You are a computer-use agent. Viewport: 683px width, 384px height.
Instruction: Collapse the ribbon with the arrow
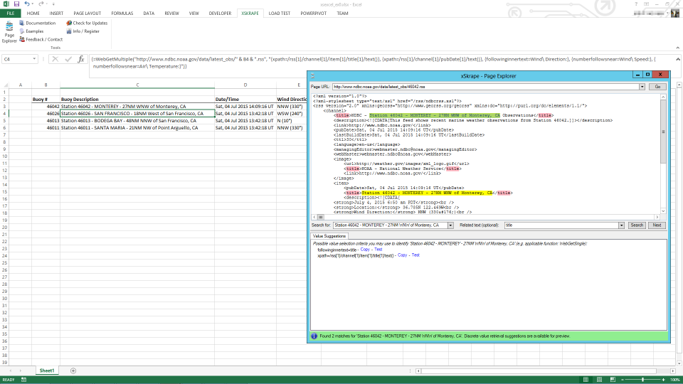(x=678, y=48)
